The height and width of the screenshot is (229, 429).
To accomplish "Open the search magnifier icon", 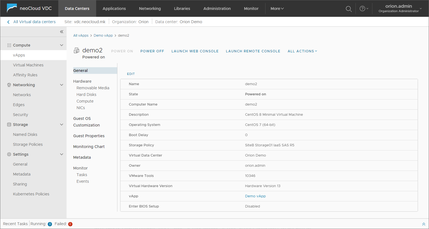I will (349, 9).
